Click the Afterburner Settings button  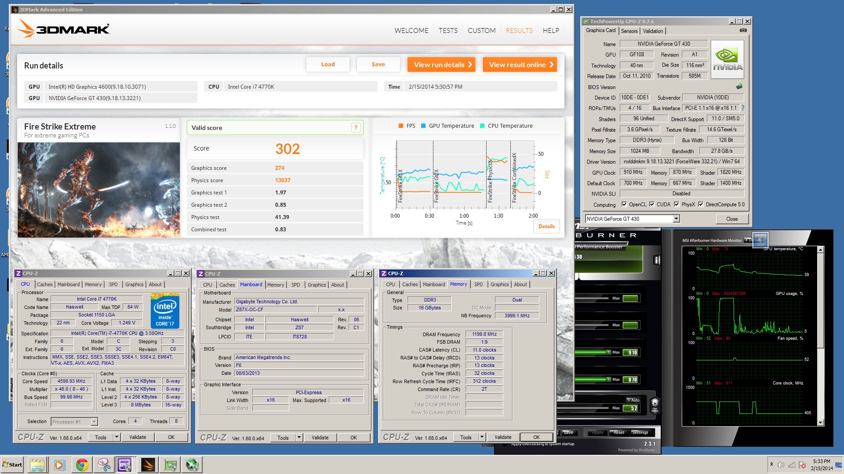pyautogui.click(x=640, y=432)
